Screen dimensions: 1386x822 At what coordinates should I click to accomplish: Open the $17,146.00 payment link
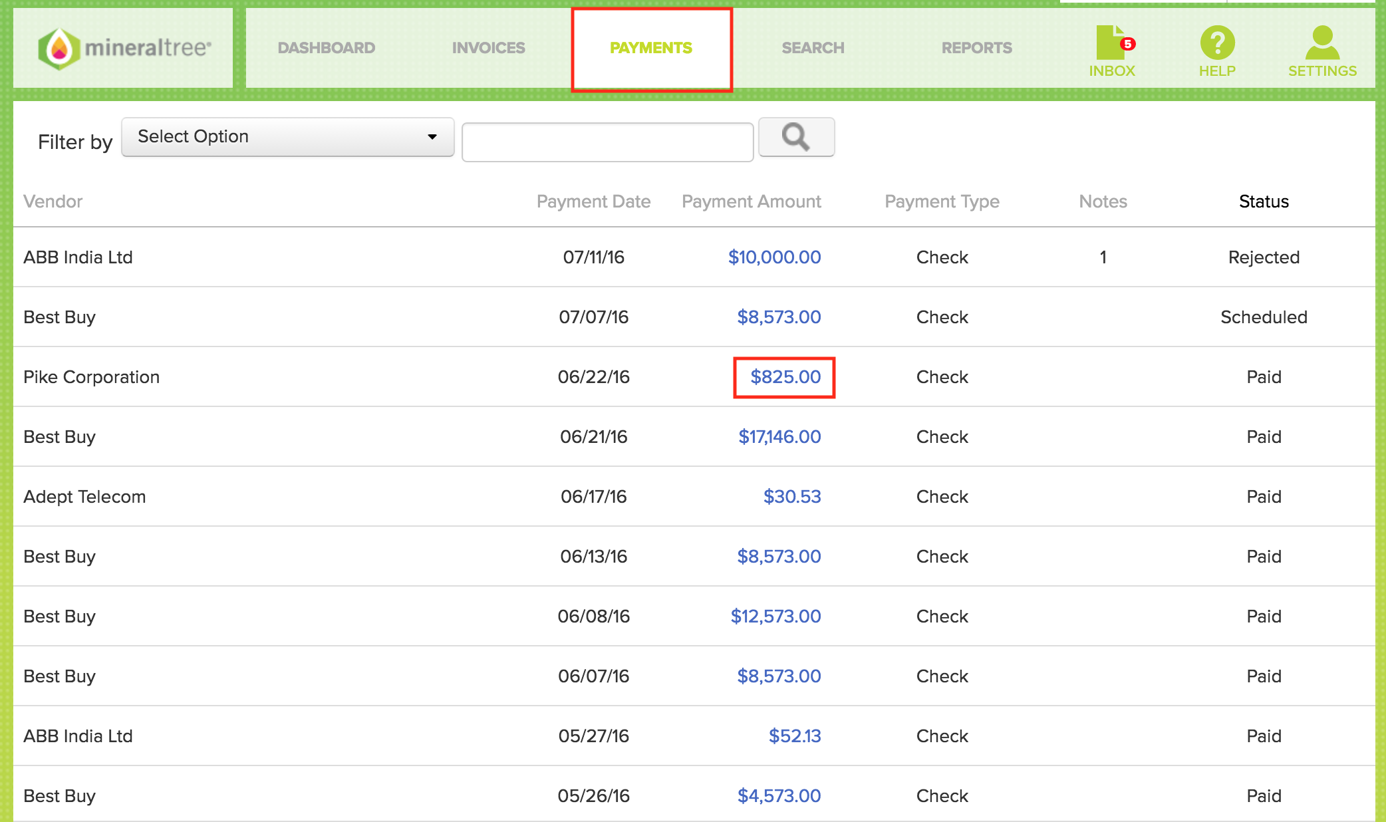tap(780, 437)
